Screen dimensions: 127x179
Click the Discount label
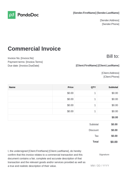pyautogui.click(x=93, y=130)
